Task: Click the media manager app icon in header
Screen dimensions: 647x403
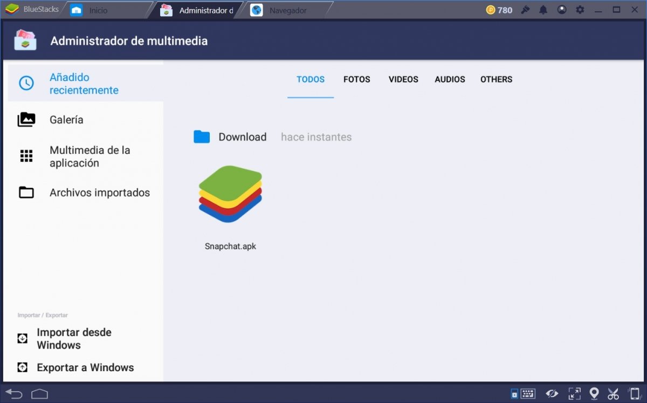Action: [25, 40]
